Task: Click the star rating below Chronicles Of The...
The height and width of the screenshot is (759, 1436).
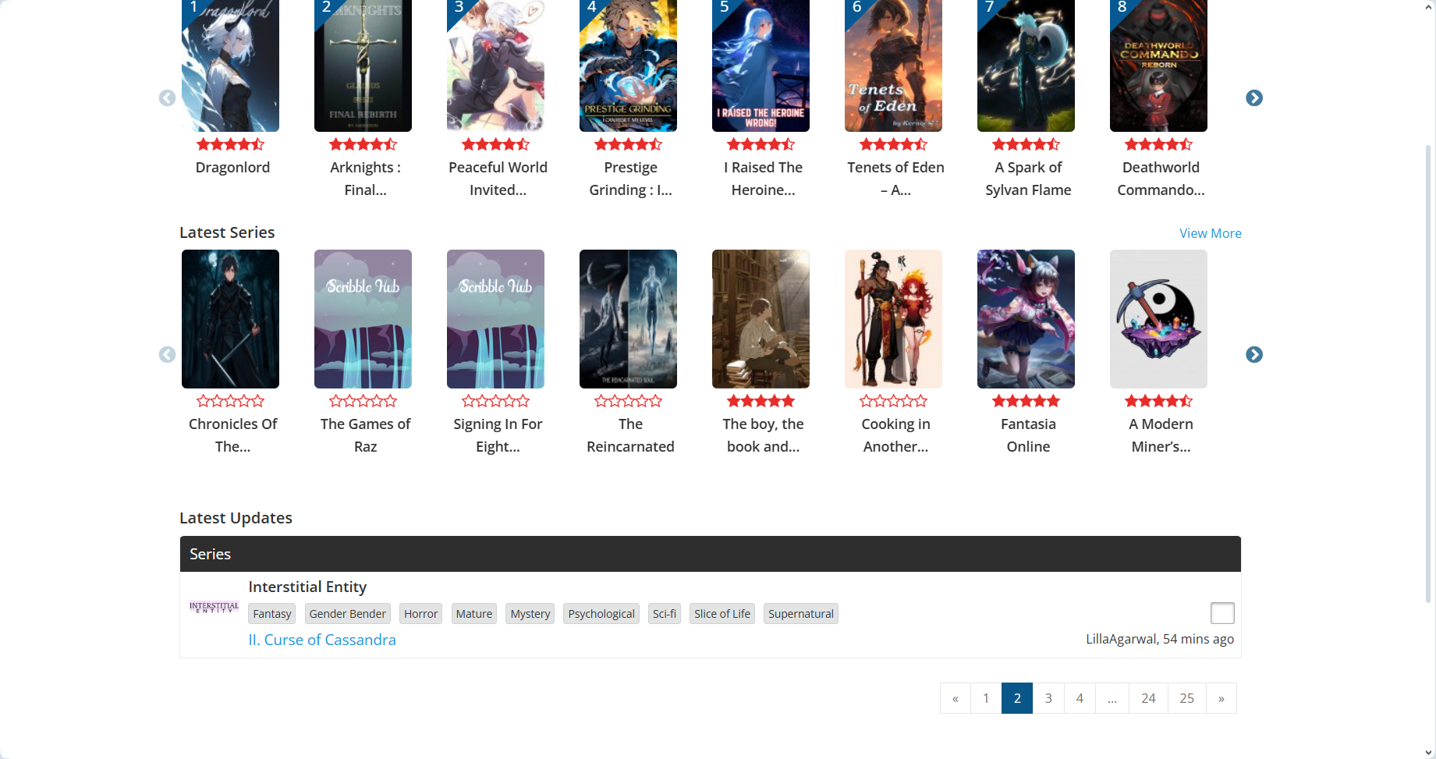Action: 231,400
